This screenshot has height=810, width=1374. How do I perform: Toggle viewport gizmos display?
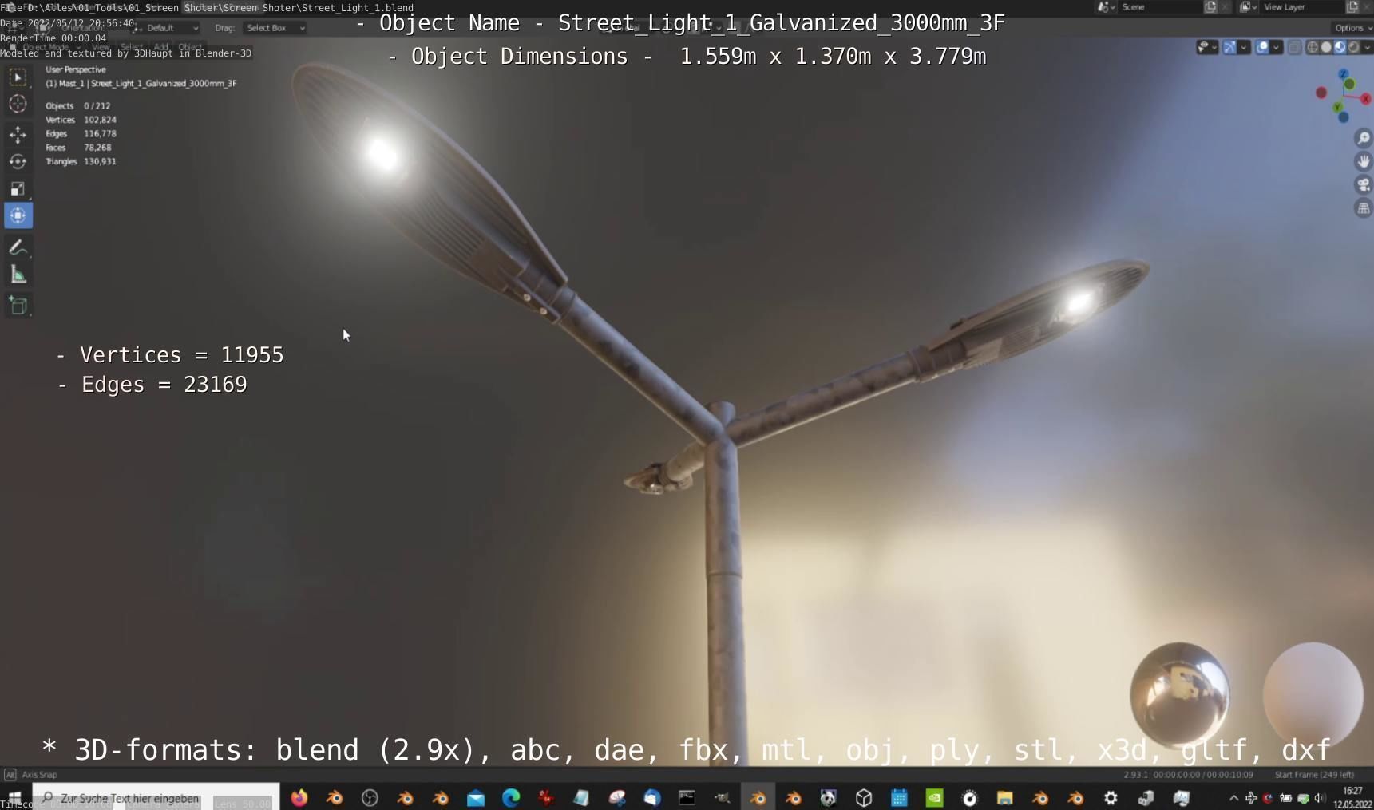tap(1230, 47)
